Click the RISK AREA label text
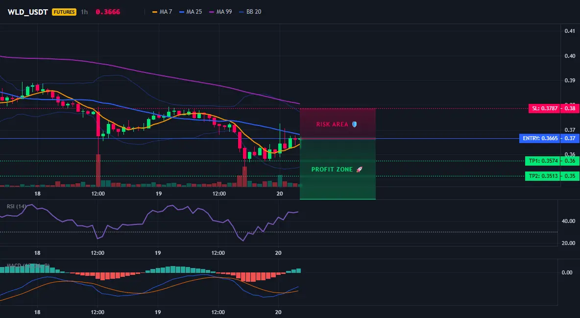The height and width of the screenshot is (318, 580). (x=332, y=124)
